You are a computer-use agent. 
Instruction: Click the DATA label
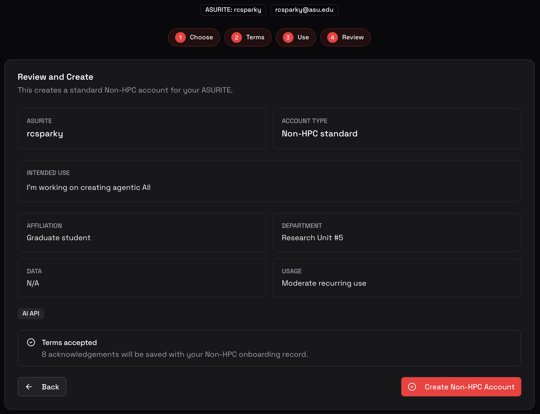click(34, 271)
